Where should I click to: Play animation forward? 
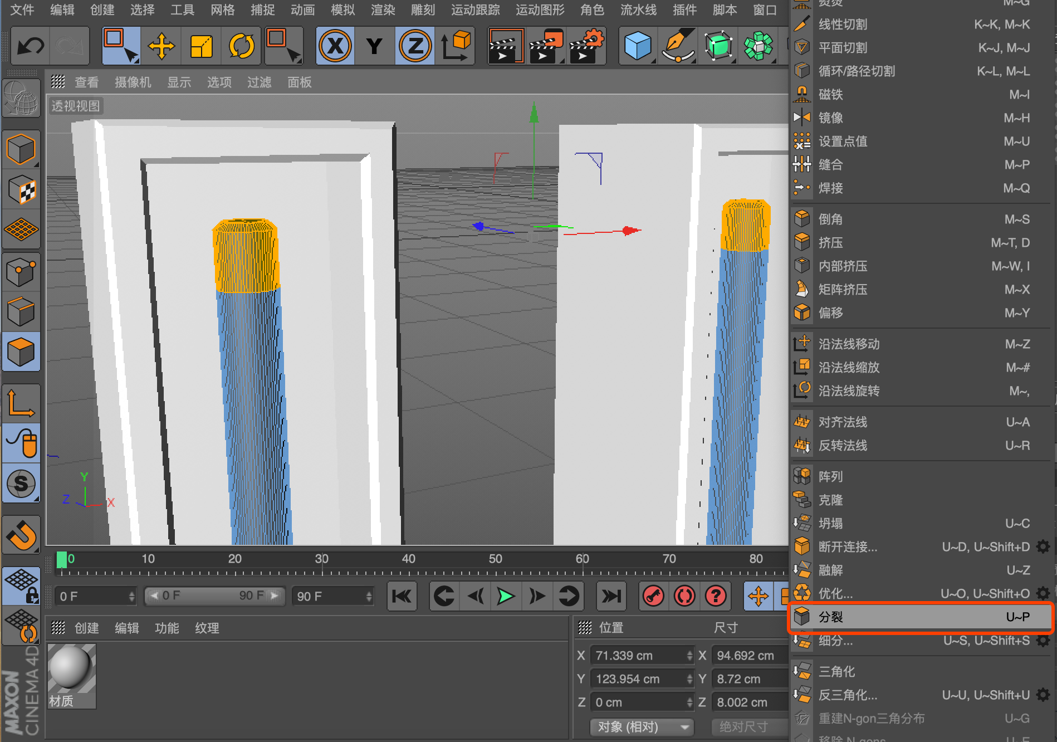(x=506, y=597)
